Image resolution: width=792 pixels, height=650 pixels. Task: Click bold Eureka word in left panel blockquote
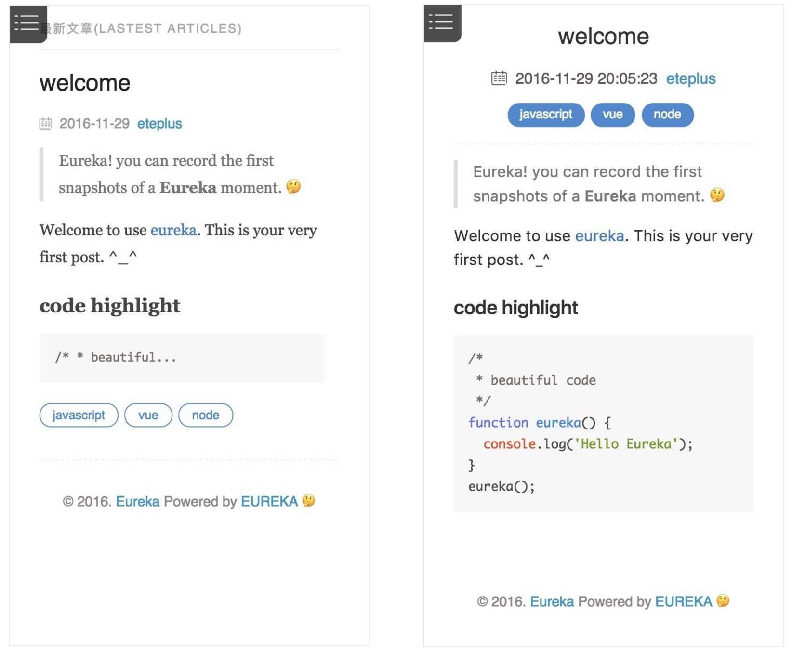pos(188,187)
